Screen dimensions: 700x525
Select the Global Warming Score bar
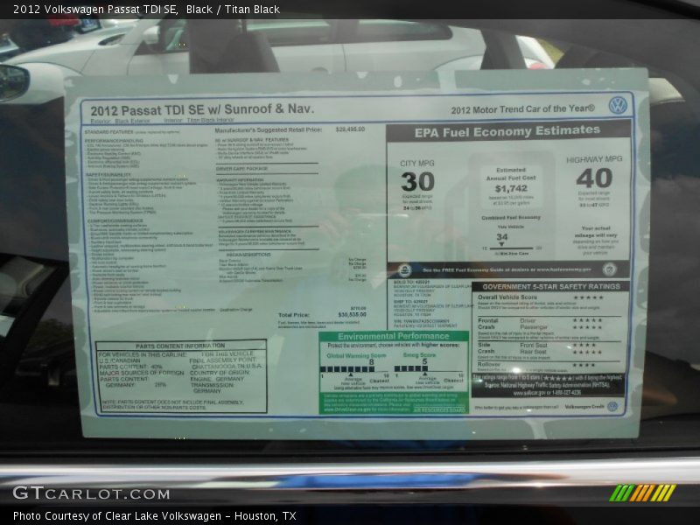pos(347,369)
